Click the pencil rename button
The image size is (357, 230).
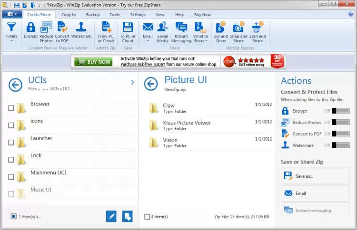point(111,216)
